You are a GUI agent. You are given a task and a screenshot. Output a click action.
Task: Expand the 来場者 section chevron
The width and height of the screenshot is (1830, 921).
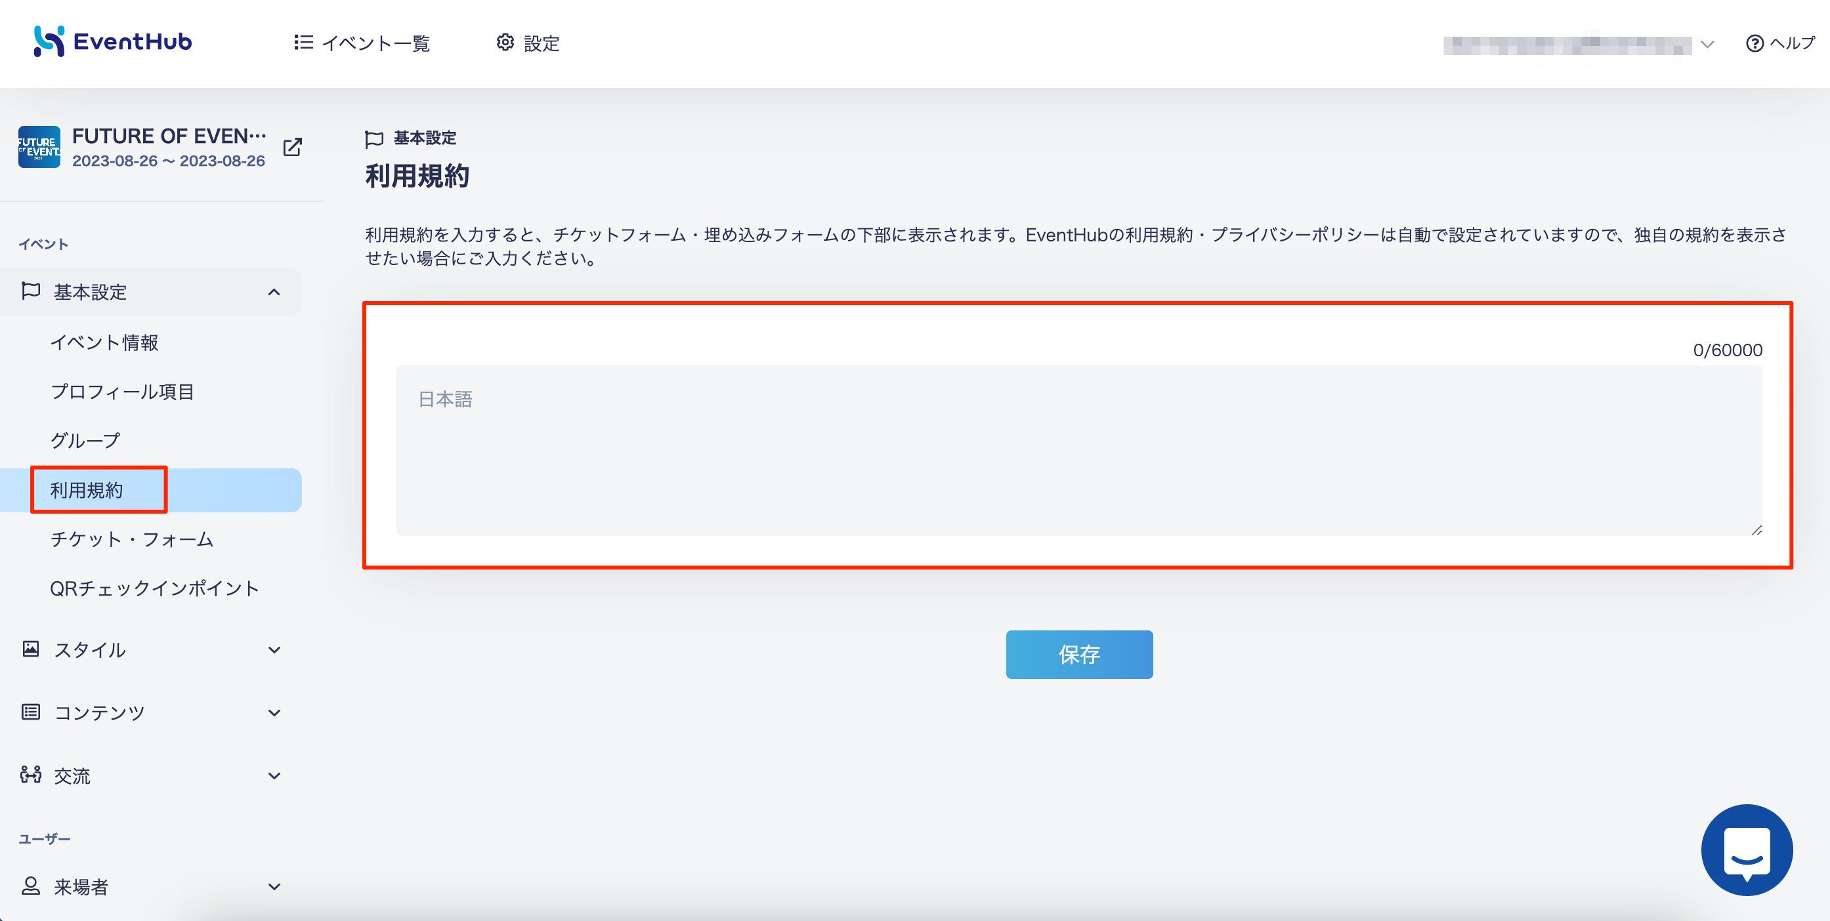point(274,886)
